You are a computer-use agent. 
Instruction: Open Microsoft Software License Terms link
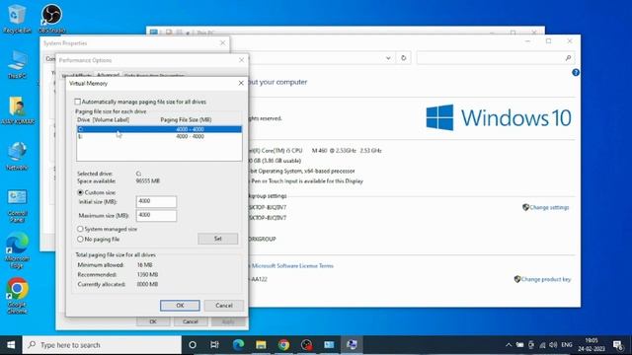(292, 265)
